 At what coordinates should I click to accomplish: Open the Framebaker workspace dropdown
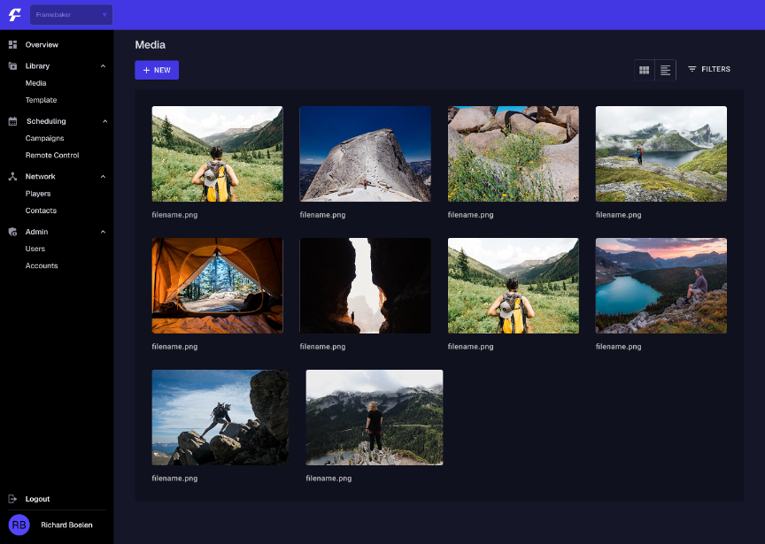pos(71,14)
